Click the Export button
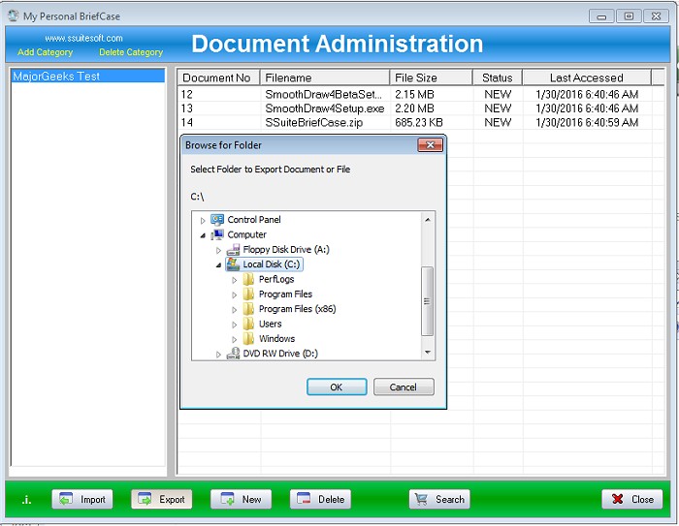Image resolution: width=679 pixels, height=526 pixels. click(x=162, y=499)
